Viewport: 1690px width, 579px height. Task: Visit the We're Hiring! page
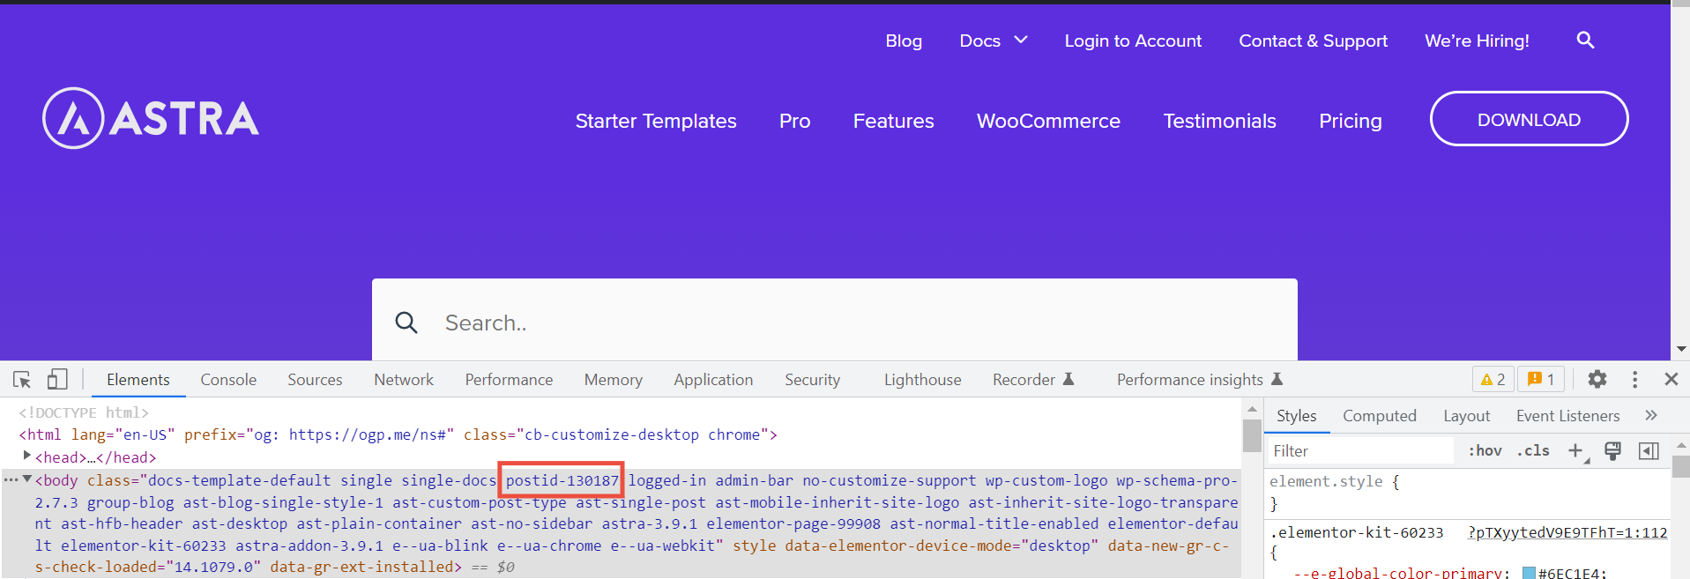pos(1477,41)
